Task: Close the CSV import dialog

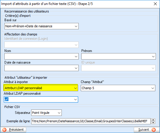Action: click(x=155, y=4)
